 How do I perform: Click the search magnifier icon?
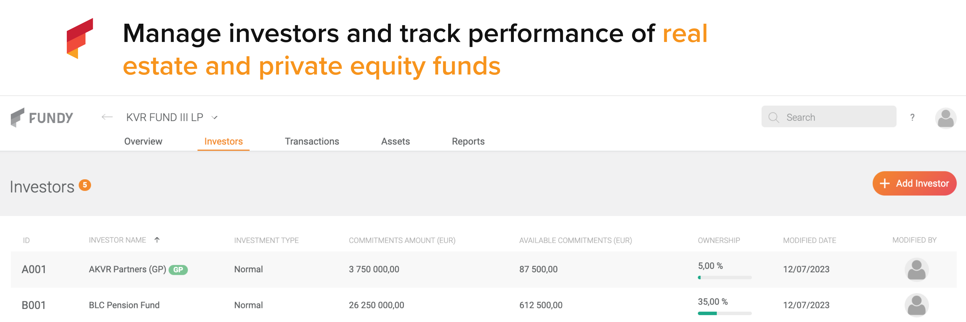[774, 117]
